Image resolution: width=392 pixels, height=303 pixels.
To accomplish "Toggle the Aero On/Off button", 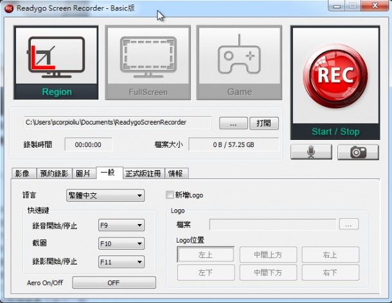I will click(114, 282).
